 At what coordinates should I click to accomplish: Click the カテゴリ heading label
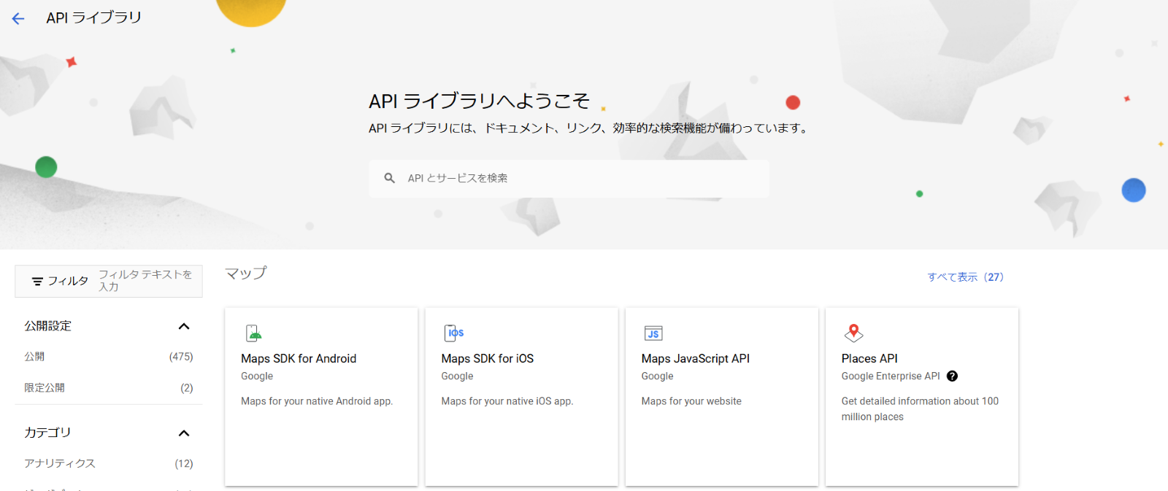tap(47, 433)
